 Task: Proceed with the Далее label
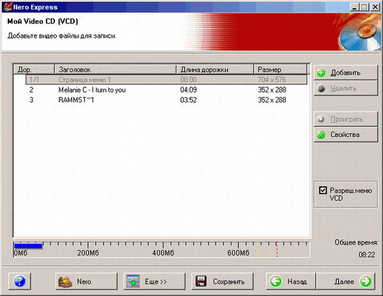click(344, 281)
